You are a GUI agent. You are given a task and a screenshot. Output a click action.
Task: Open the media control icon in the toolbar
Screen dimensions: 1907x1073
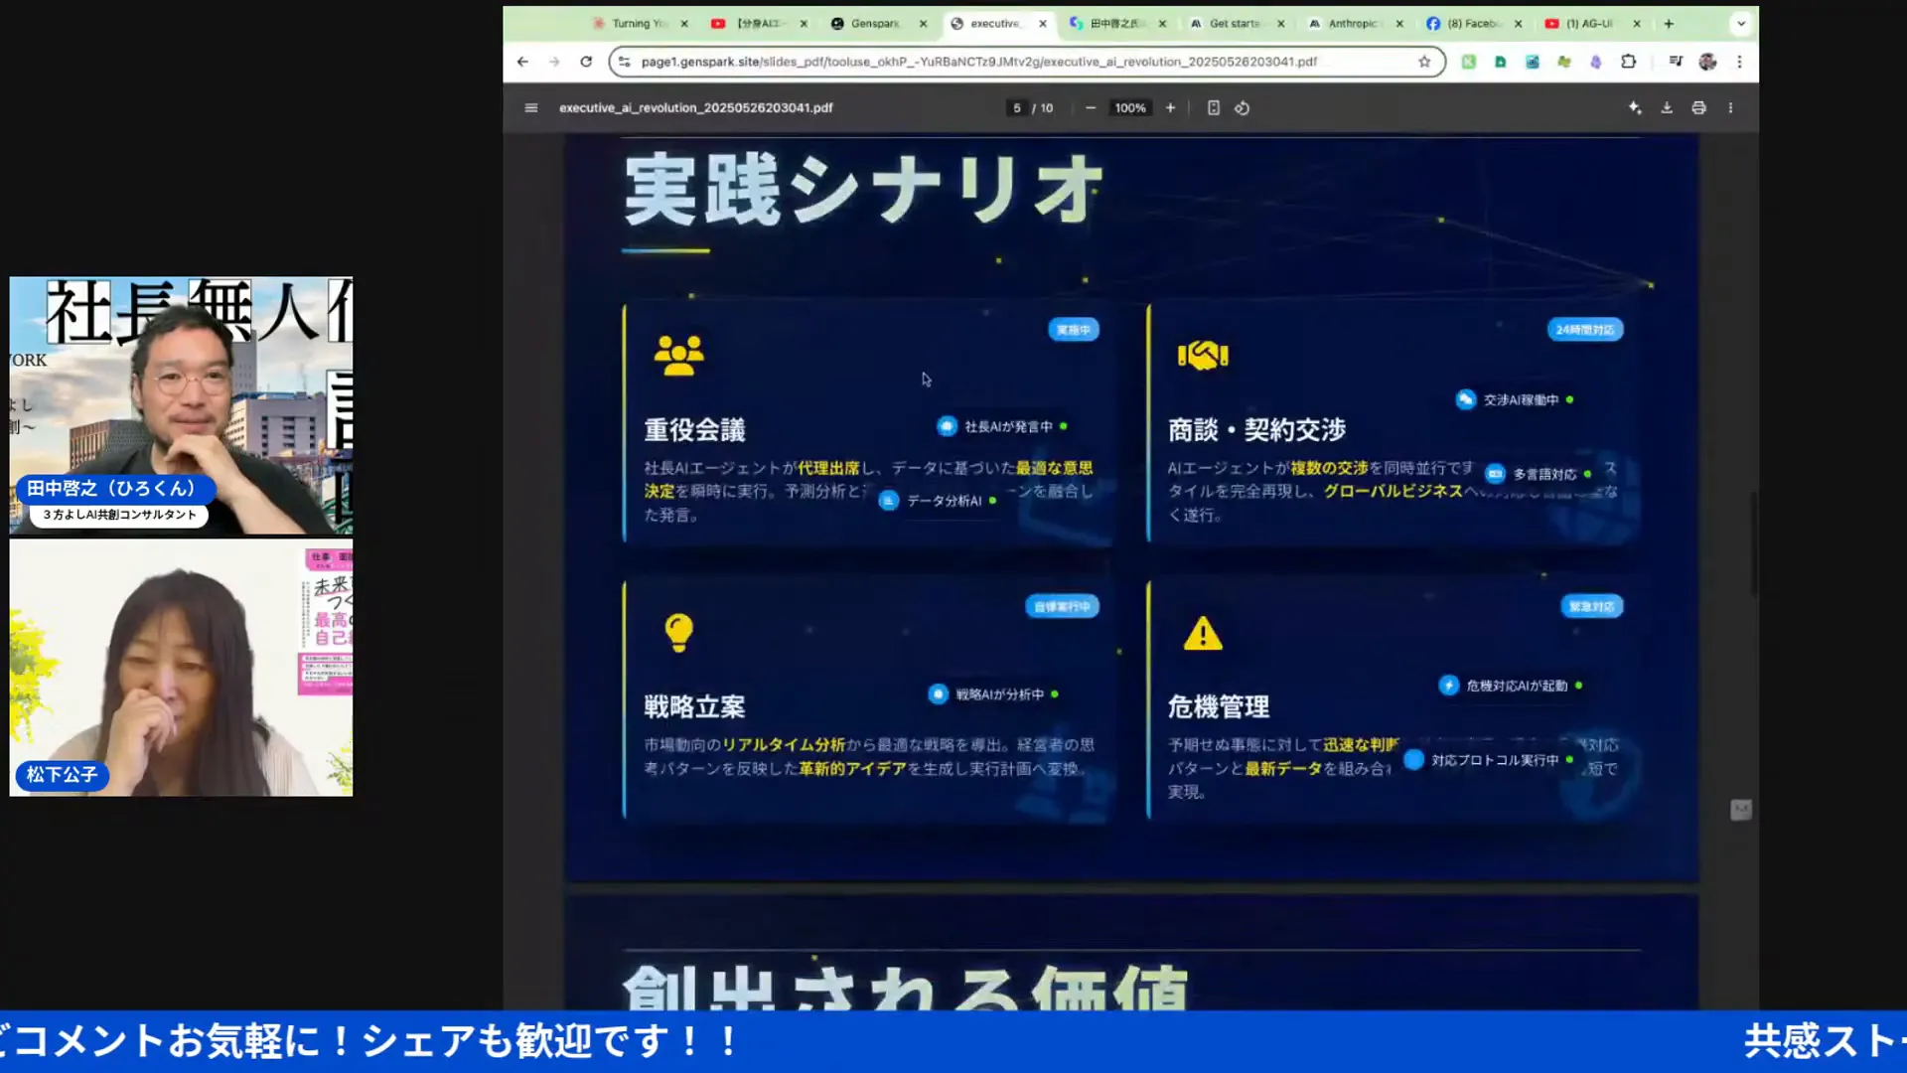coord(1676,62)
